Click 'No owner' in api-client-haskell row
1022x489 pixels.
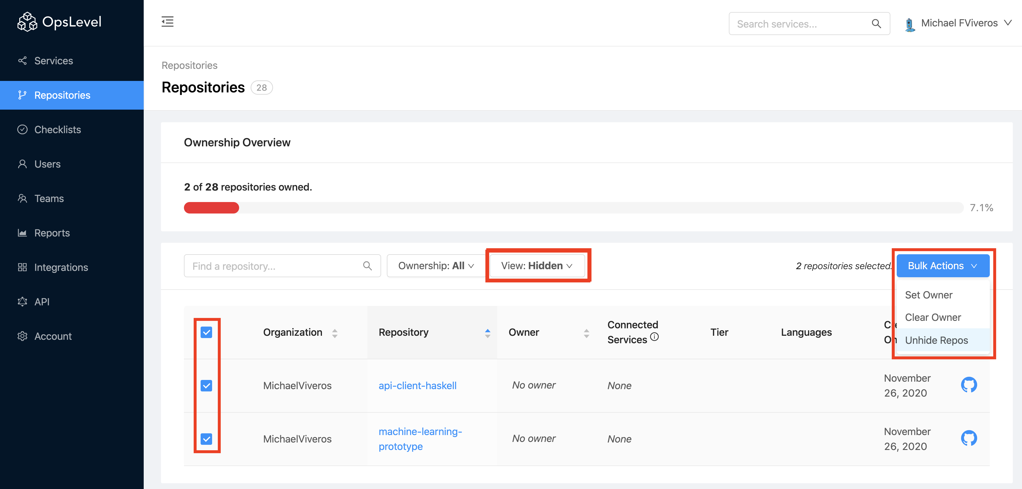[534, 385]
